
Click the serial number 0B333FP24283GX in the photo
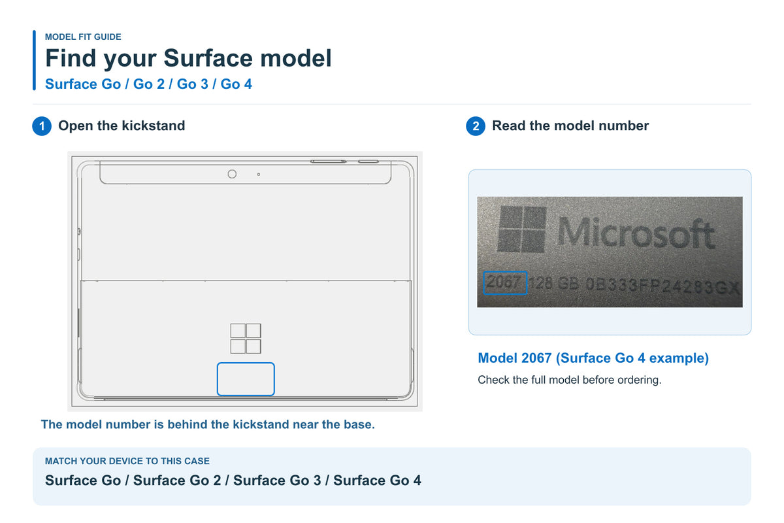tap(662, 285)
